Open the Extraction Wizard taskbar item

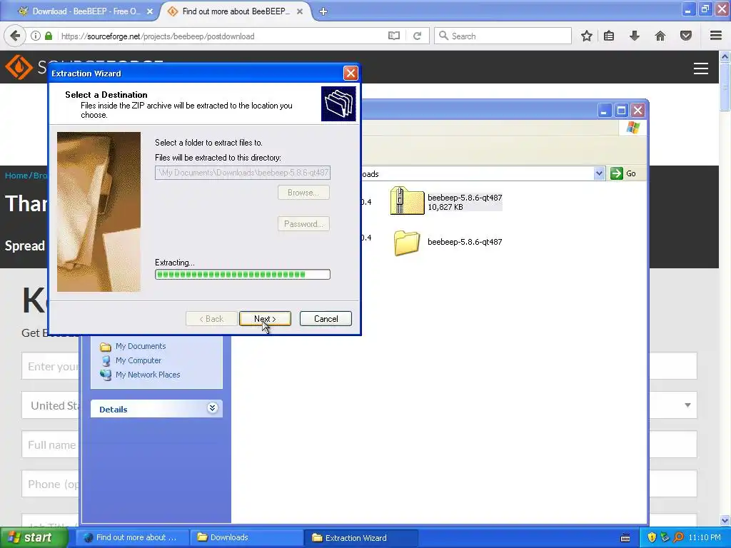coord(361,538)
